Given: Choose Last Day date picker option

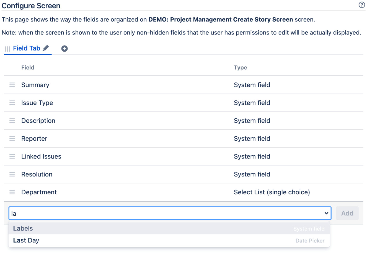Looking at the screenshot, I should (x=26, y=240).
